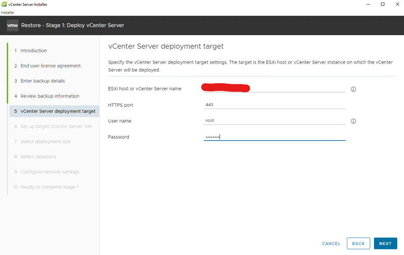Viewport: 404px width, 255px height.
Task: Click the vmw logo in header
Action: pos(12,25)
